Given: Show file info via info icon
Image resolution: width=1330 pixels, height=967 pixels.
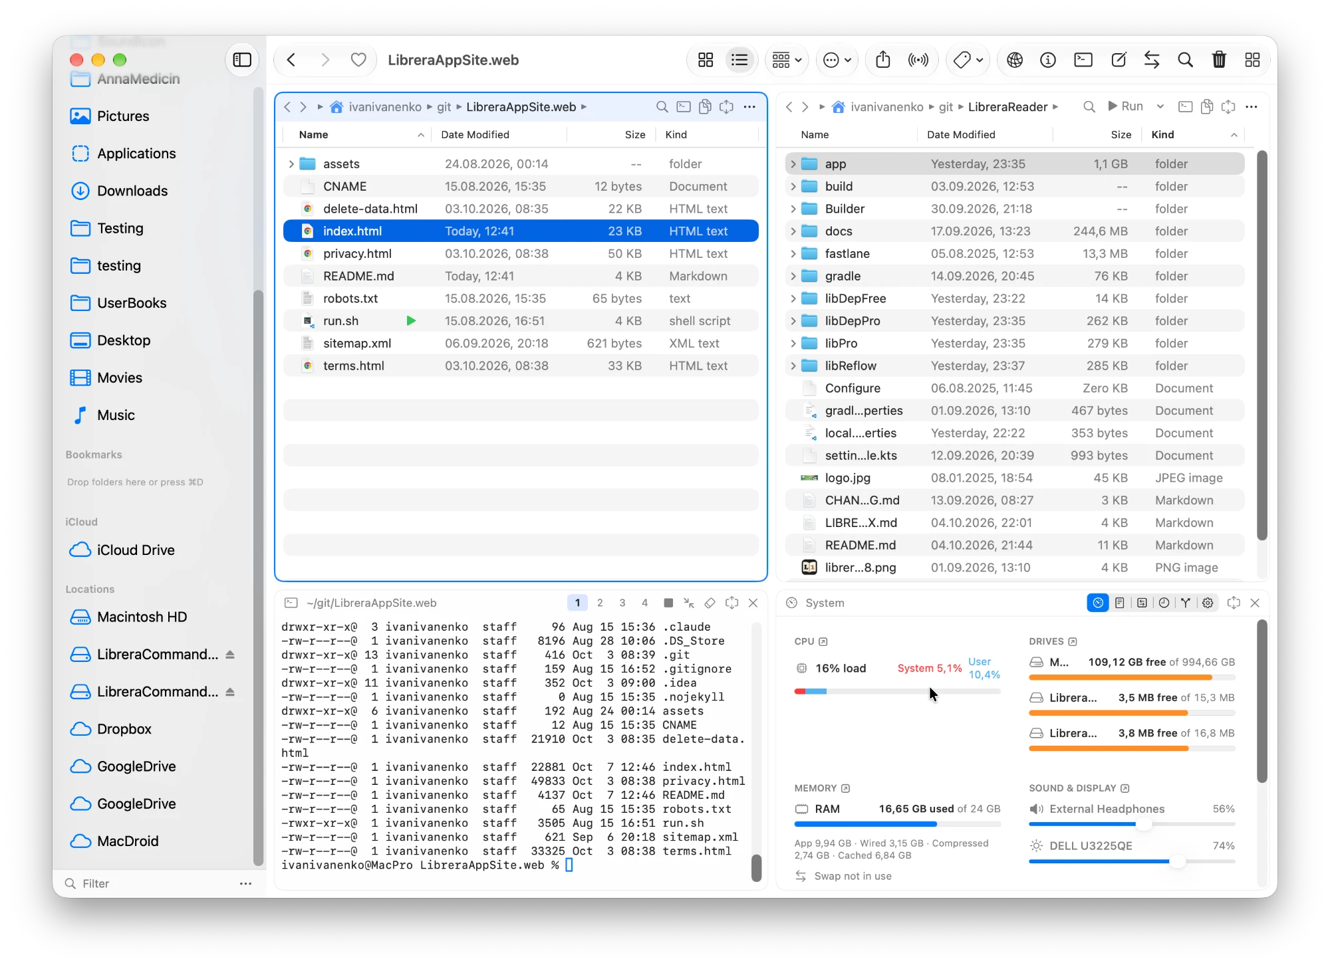Looking at the screenshot, I should click(1048, 60).
